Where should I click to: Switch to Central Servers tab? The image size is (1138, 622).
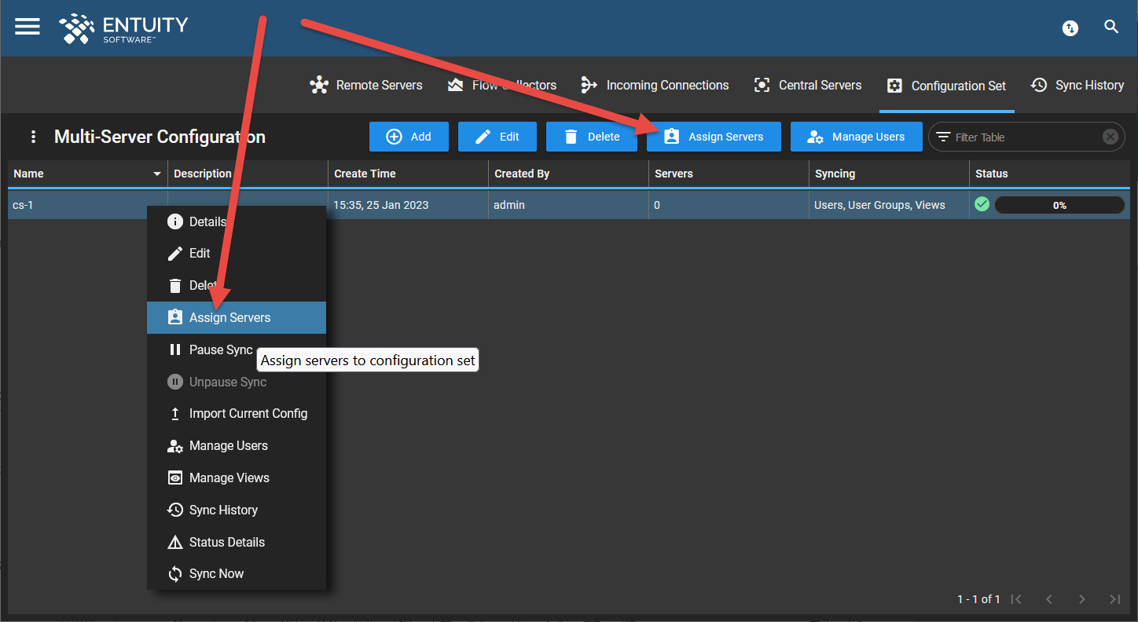click(x=807, y=85)
